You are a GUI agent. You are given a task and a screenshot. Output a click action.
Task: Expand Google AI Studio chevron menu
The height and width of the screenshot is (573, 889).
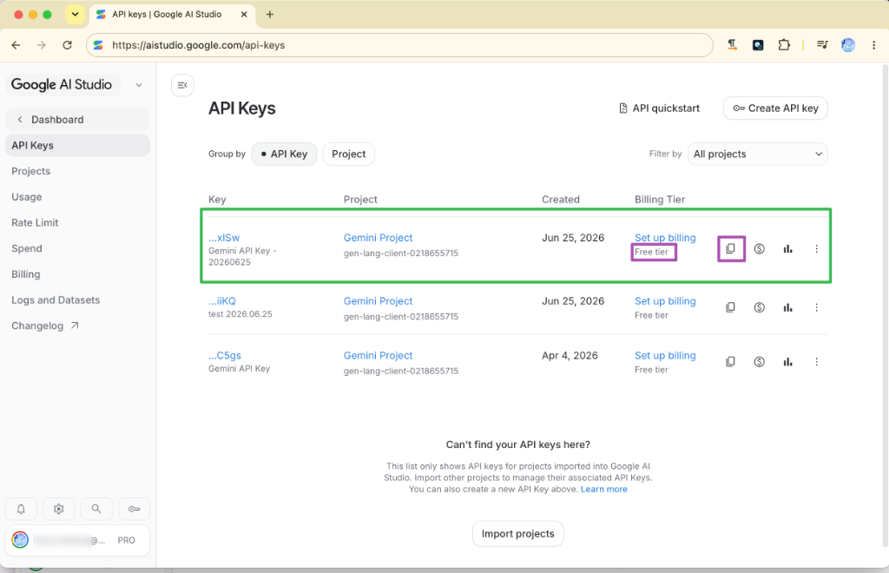click(139, 85)
